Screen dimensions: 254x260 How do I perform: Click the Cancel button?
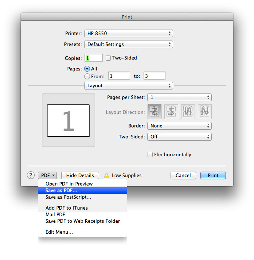coord(183,175)
